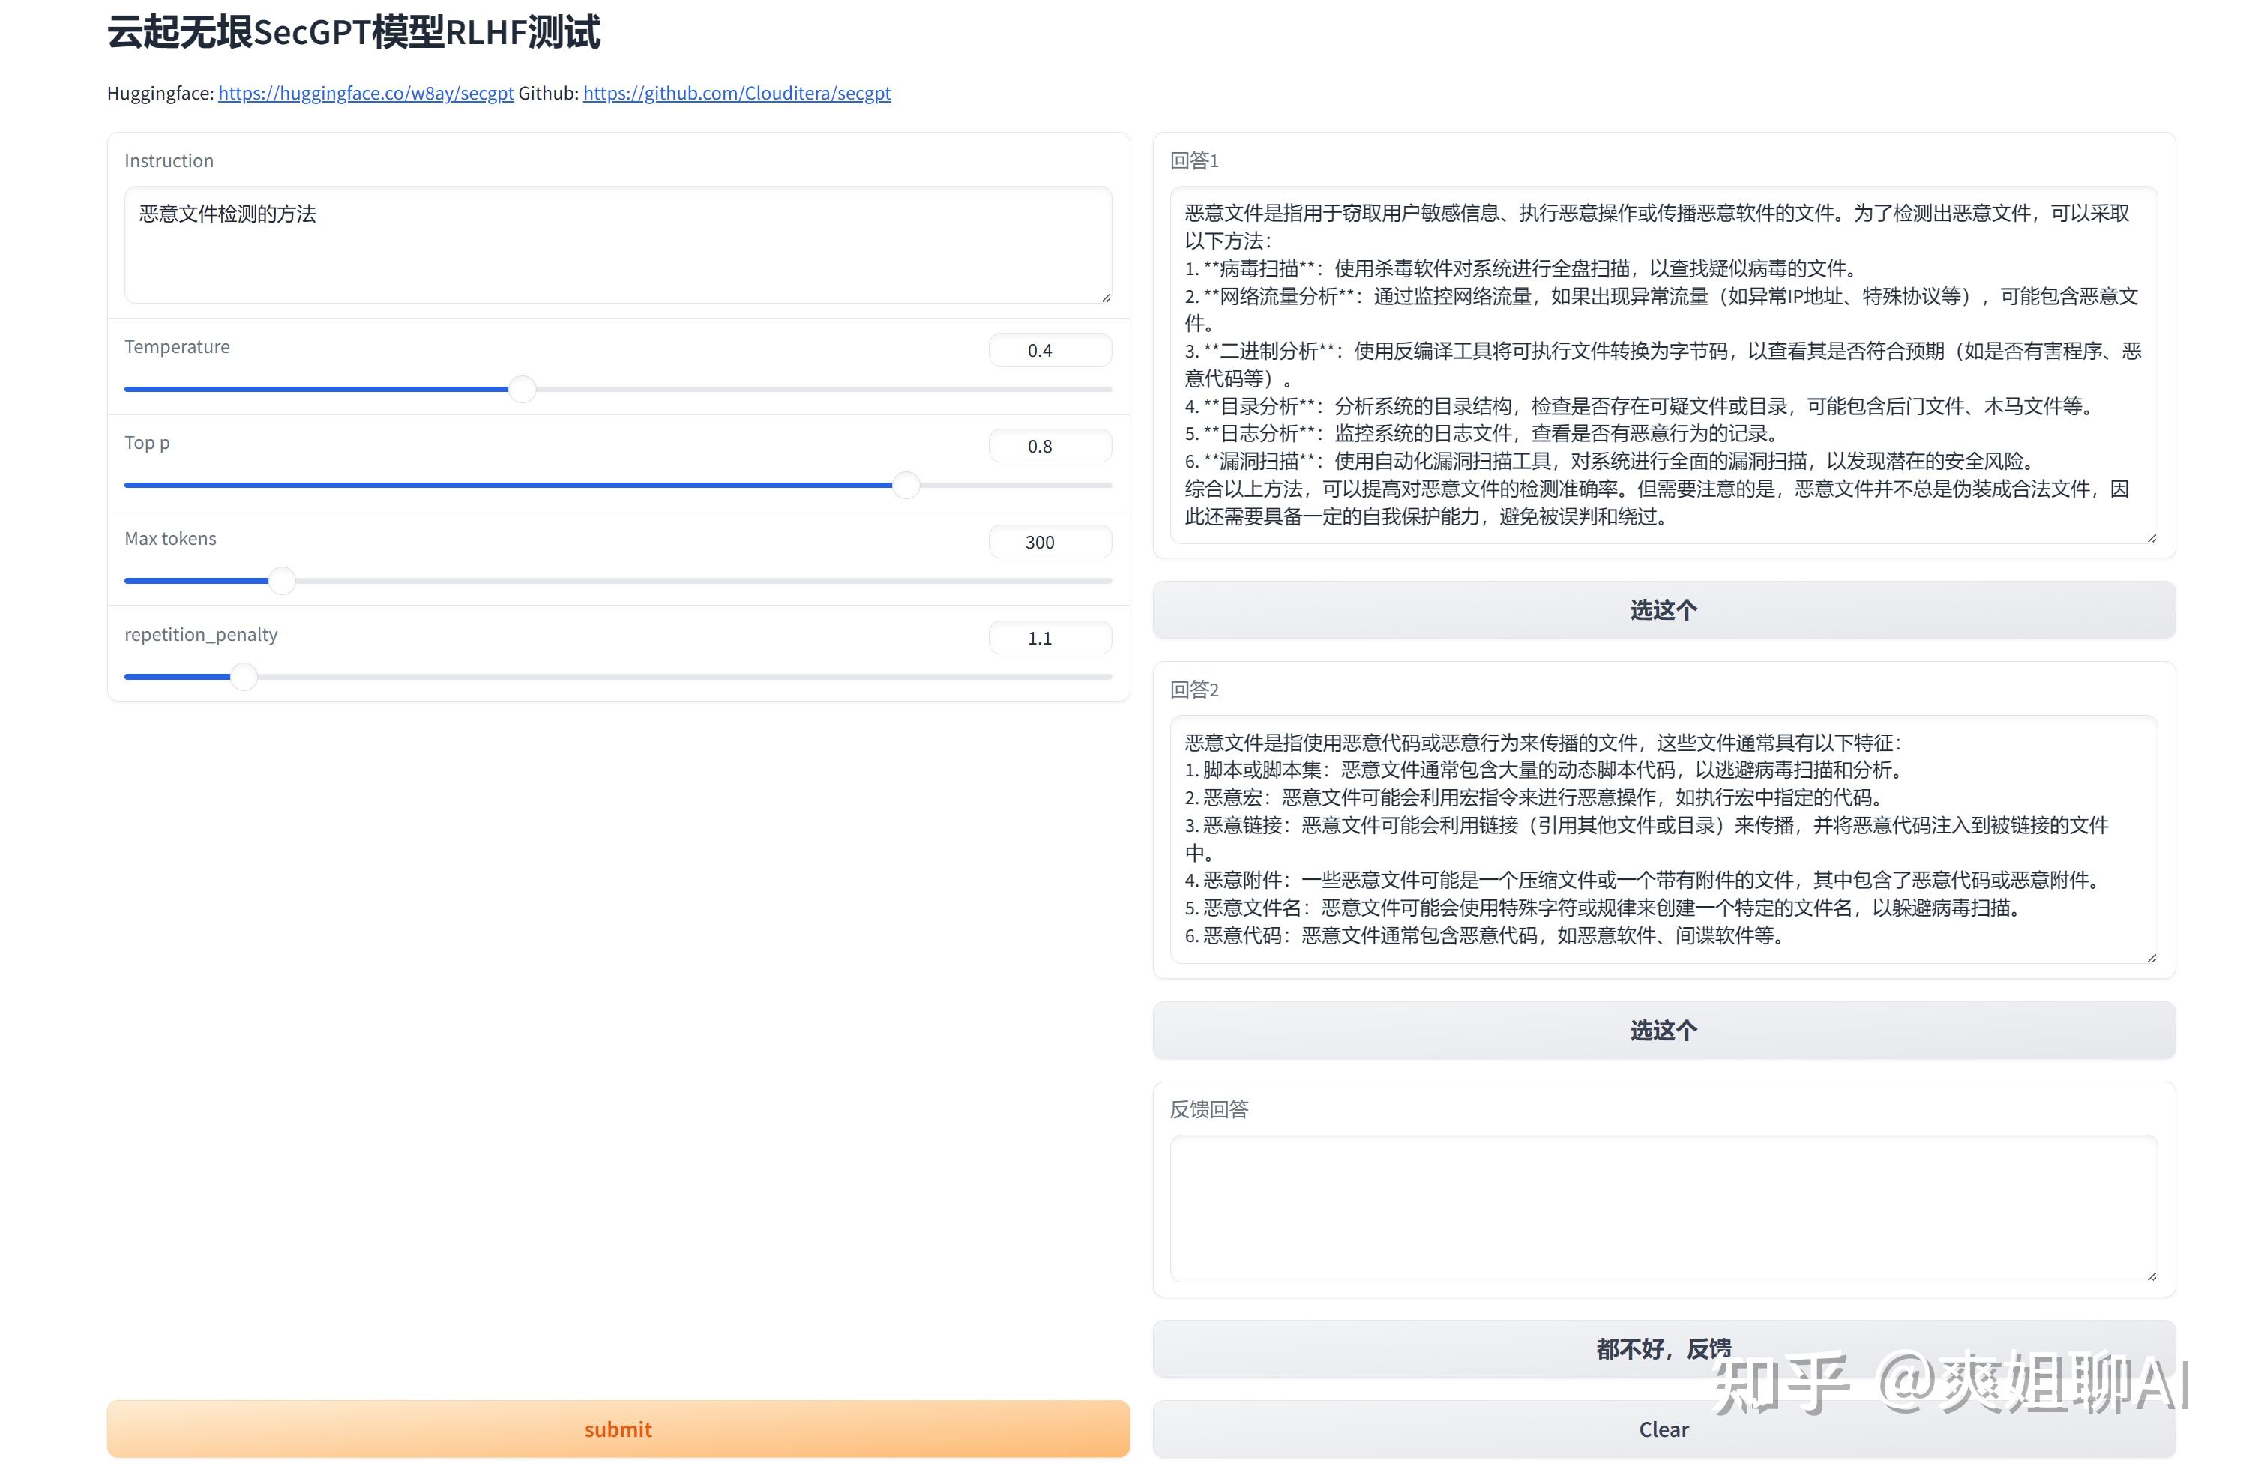The width and height of the screenshot is (2249, 1475).
Task: Change the Max tokens value of 300
Action: 1049,541
